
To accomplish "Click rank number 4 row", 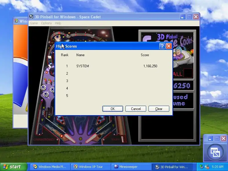I will [x=67, y=88].
